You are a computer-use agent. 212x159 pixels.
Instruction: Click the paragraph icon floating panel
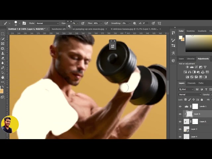point(69,26)
